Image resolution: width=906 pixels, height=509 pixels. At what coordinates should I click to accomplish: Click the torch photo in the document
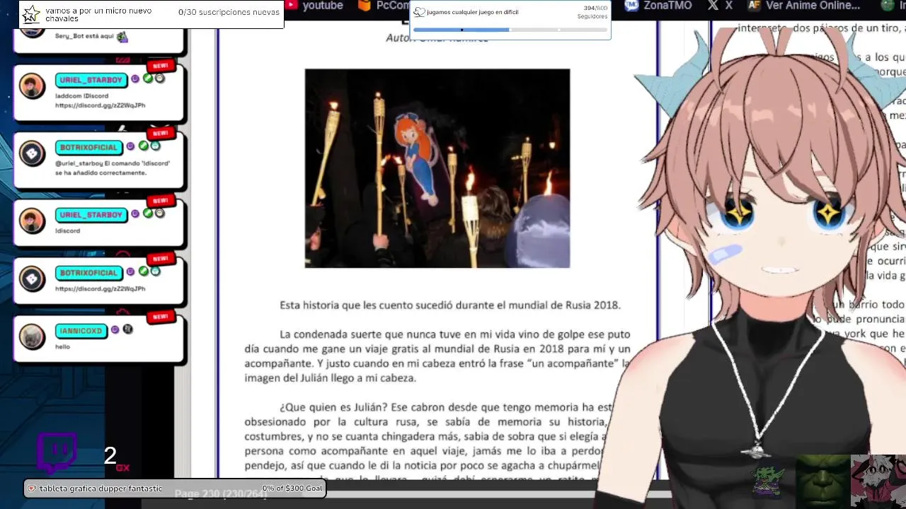tap(437, 168)
